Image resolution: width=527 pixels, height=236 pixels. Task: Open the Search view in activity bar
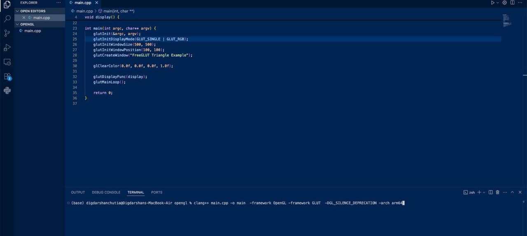7,19
